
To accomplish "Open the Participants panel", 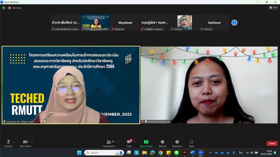I will [109, 143].
